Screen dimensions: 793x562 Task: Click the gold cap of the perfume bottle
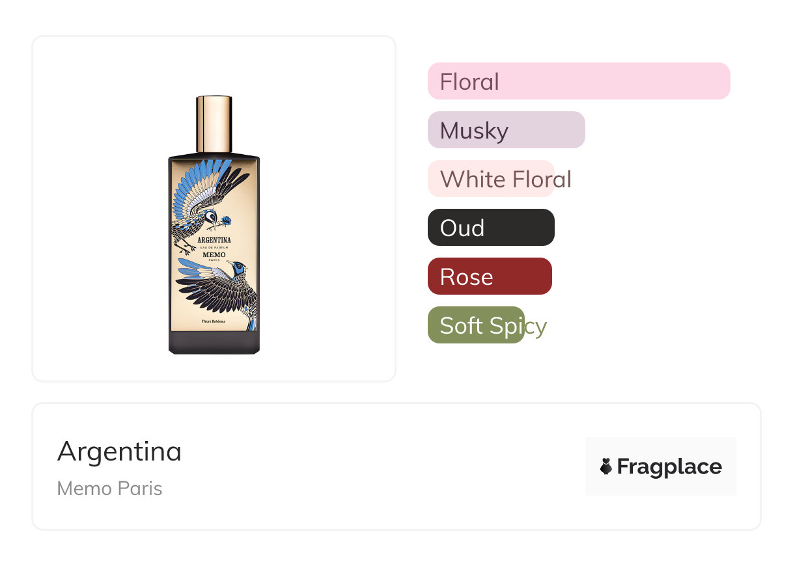tap(214, 124)
